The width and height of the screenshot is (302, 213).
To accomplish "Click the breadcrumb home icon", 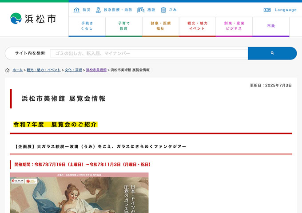I will pos(7,70).
